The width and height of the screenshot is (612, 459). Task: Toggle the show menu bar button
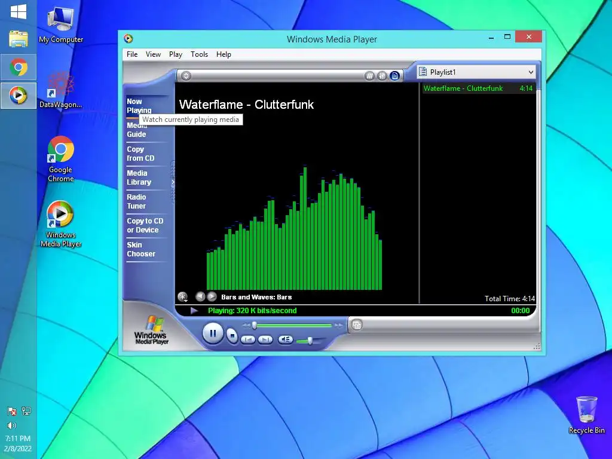coord(186,76)
